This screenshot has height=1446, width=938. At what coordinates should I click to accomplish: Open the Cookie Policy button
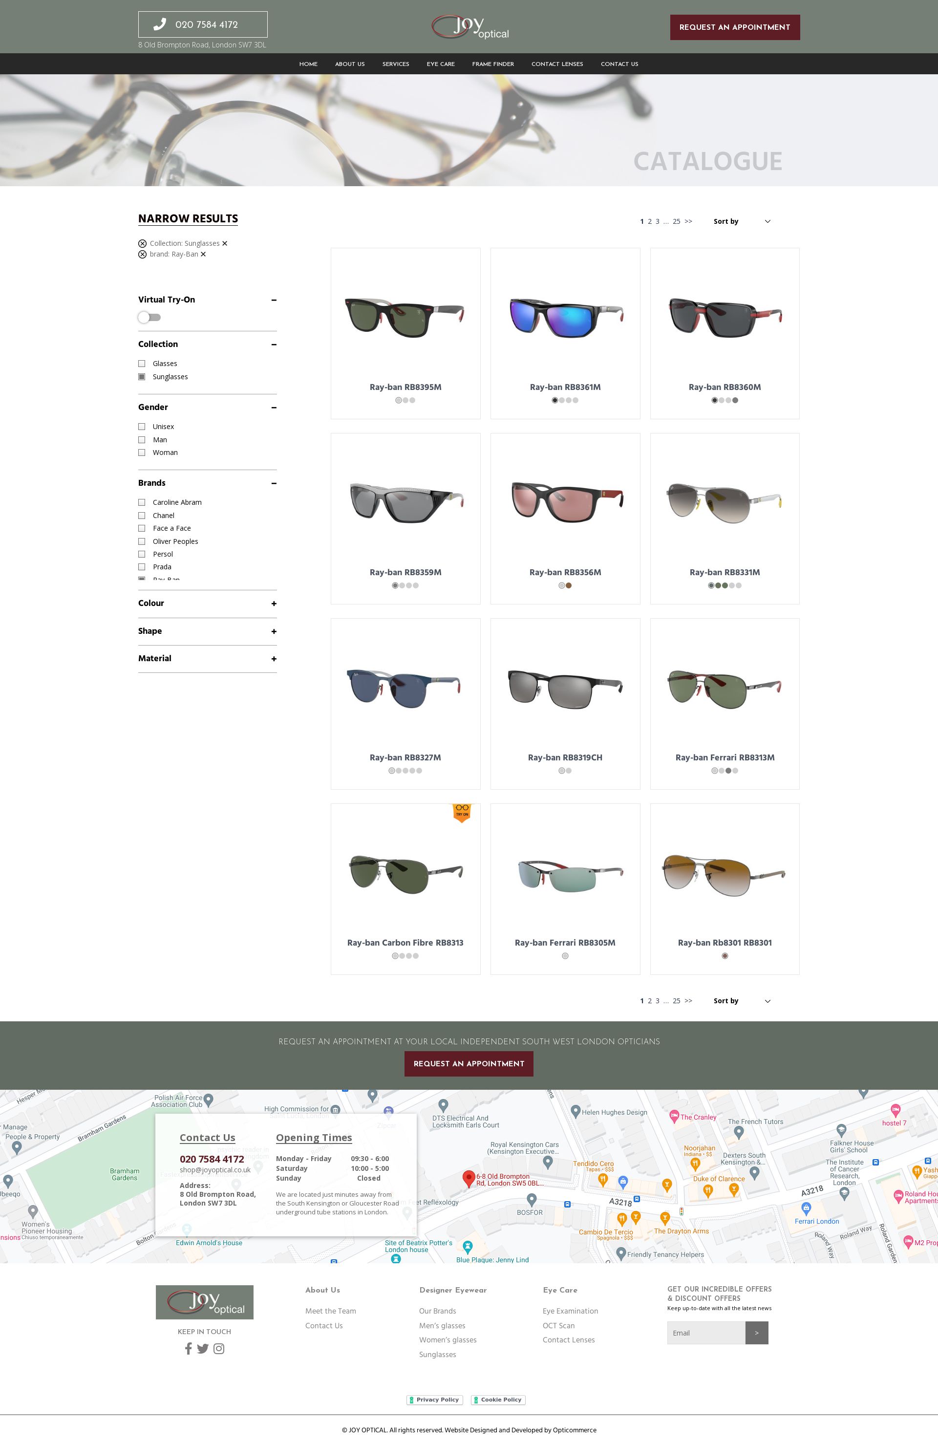(498, 1399)
